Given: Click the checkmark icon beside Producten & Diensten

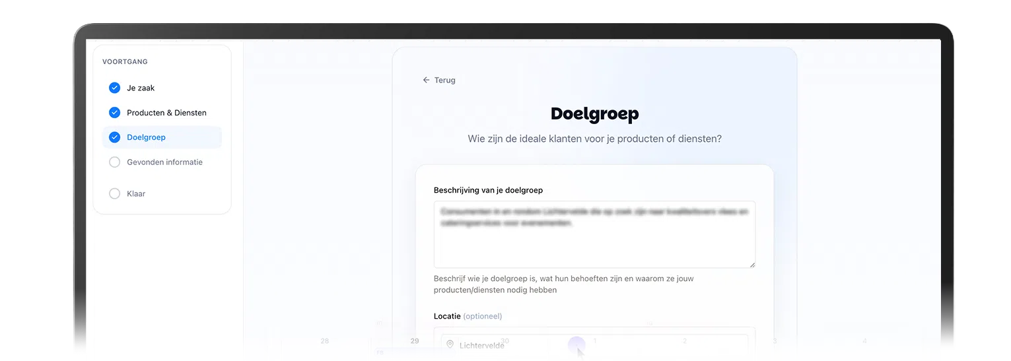Looking at the screenshot, I should [x=114, y=113].
